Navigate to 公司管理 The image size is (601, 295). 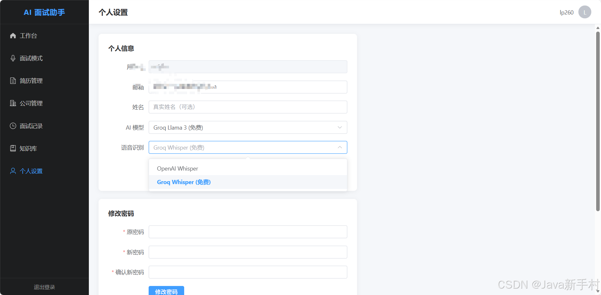(44, 103)
